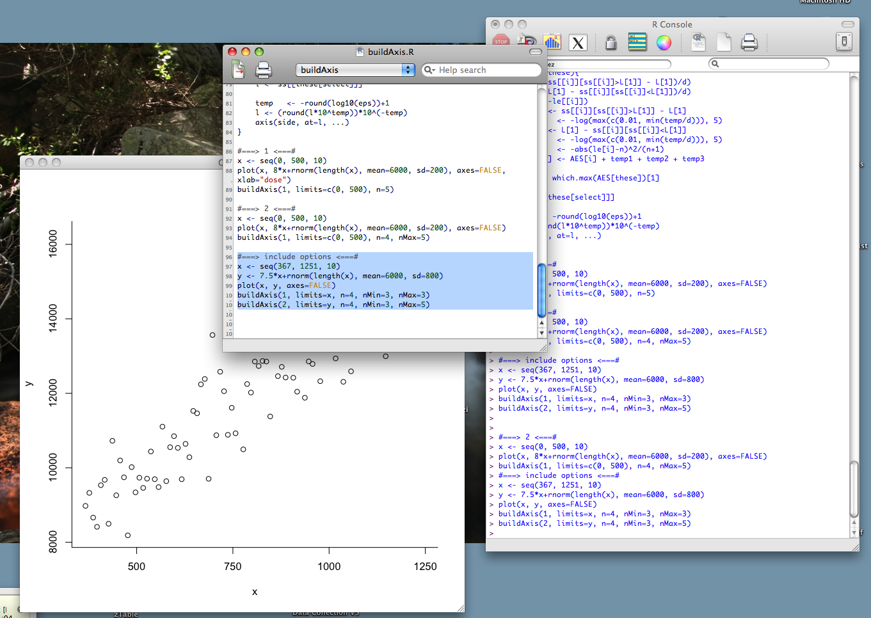
Task: Open the color wheel preferences icon
Action: point(664,42)
